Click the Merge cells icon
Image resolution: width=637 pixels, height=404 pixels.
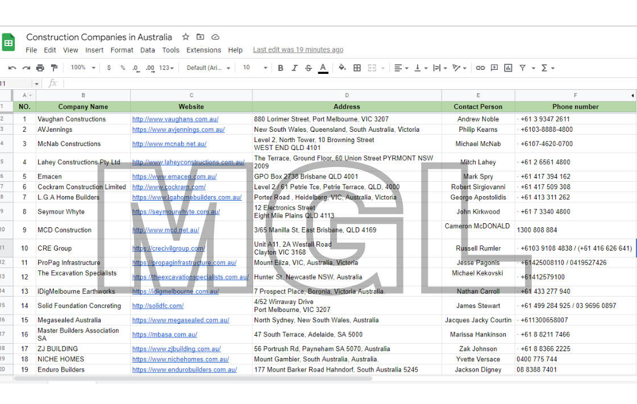pos(372,68)
